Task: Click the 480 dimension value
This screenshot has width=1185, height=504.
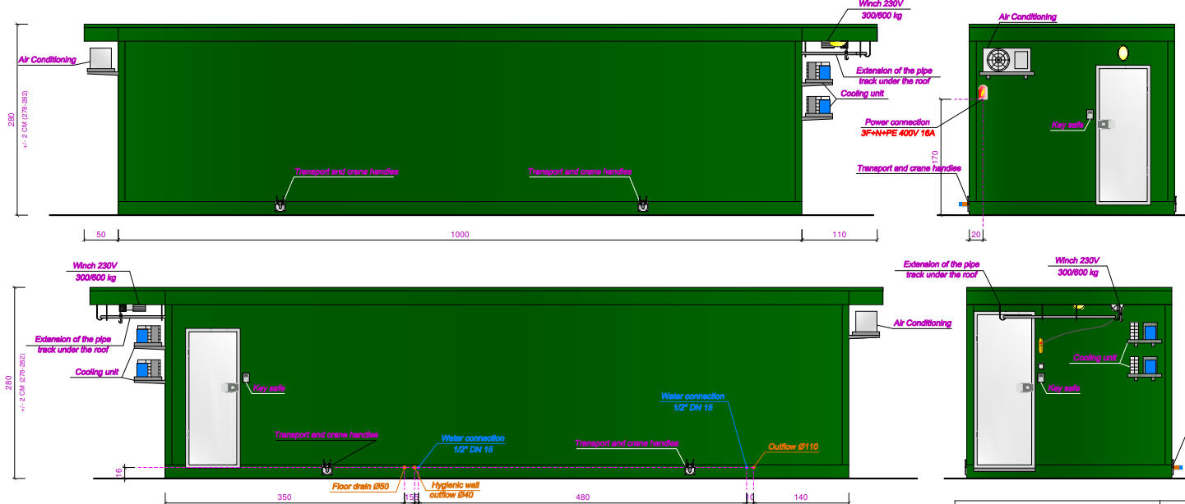Action: [582, 497]
